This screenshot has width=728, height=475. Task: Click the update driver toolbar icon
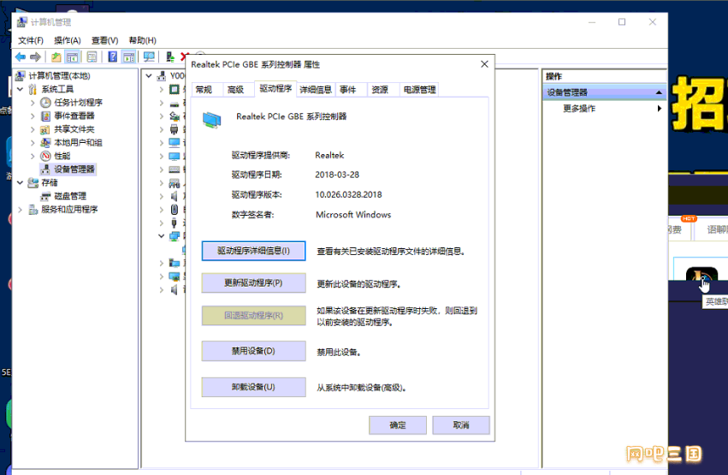pos(170,56)
